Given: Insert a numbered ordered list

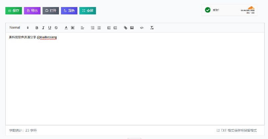Looking at the screenshot, I should (93, 28).
